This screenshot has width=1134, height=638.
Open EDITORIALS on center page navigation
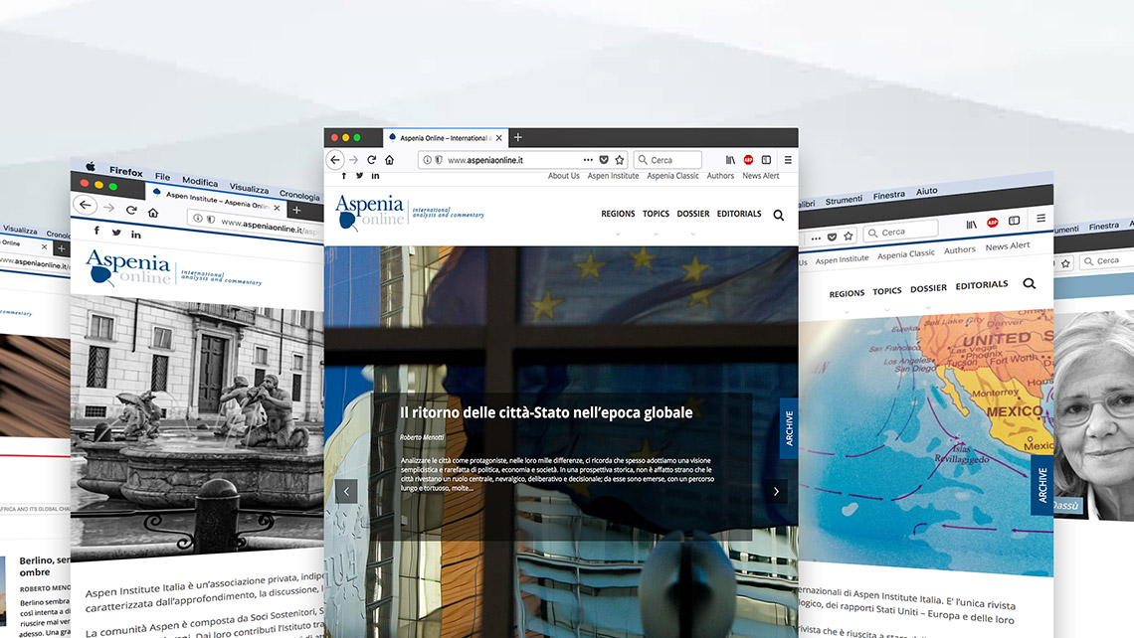[x=739, y=214]
